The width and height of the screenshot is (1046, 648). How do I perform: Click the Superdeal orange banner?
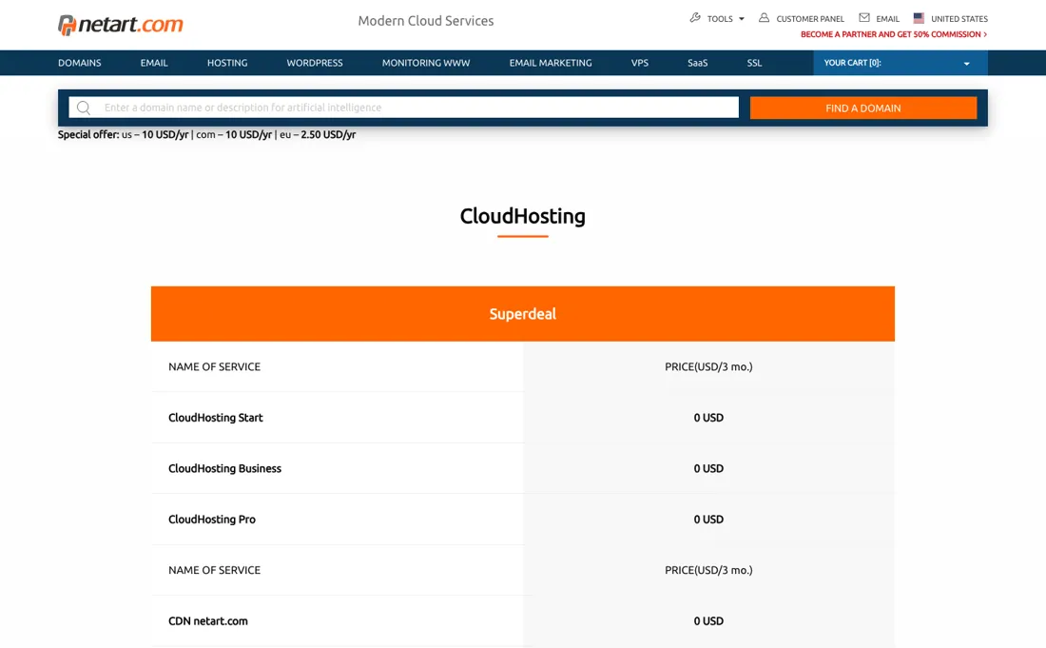(x=522, y=314)
